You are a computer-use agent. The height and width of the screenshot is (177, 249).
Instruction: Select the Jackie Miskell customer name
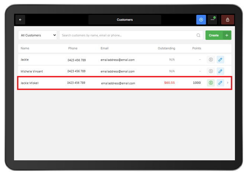pyautogui.click(x=30, y=83)
